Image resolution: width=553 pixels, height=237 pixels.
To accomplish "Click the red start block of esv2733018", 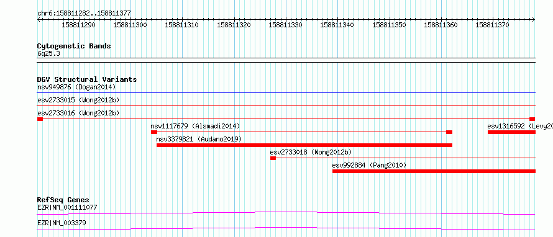I will (273, 158).
